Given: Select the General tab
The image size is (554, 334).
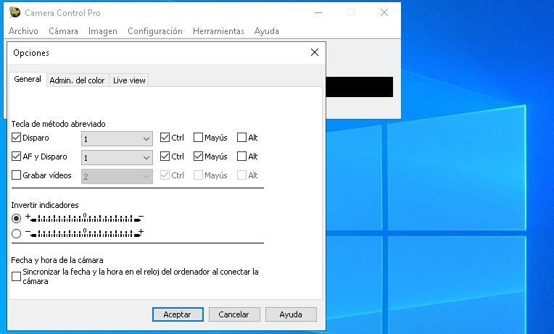Looking at the screenshot, I should pos(28,79).
